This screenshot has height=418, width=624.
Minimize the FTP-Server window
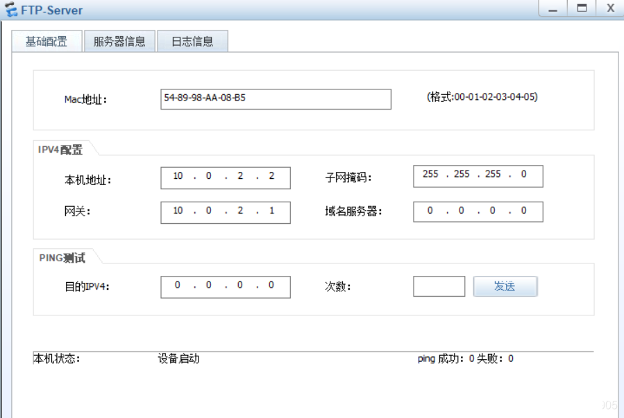tap(553, 9)
